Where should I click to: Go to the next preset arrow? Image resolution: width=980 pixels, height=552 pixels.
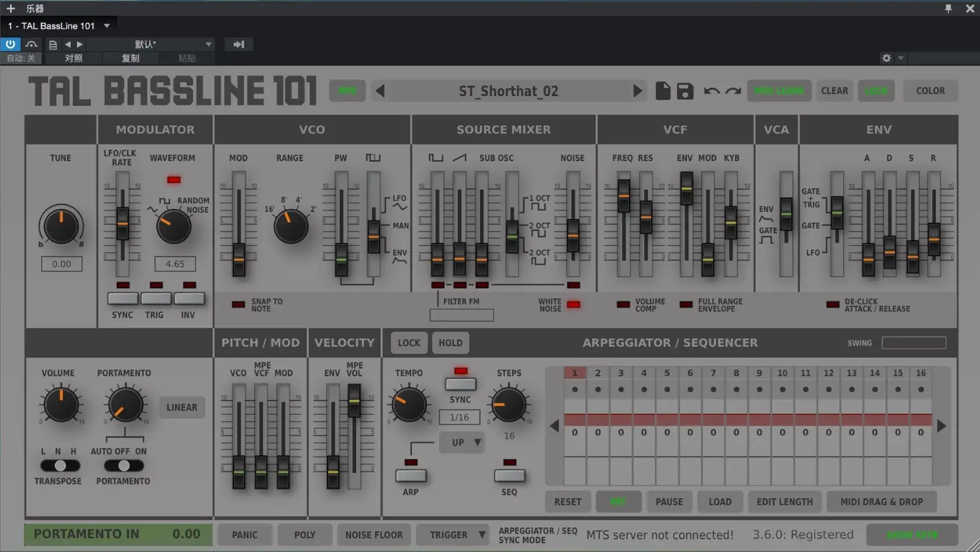pos(637,91)
